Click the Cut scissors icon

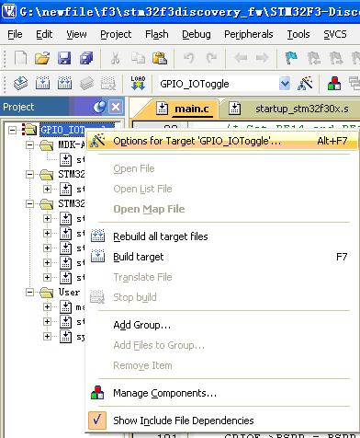coord(115,58)
